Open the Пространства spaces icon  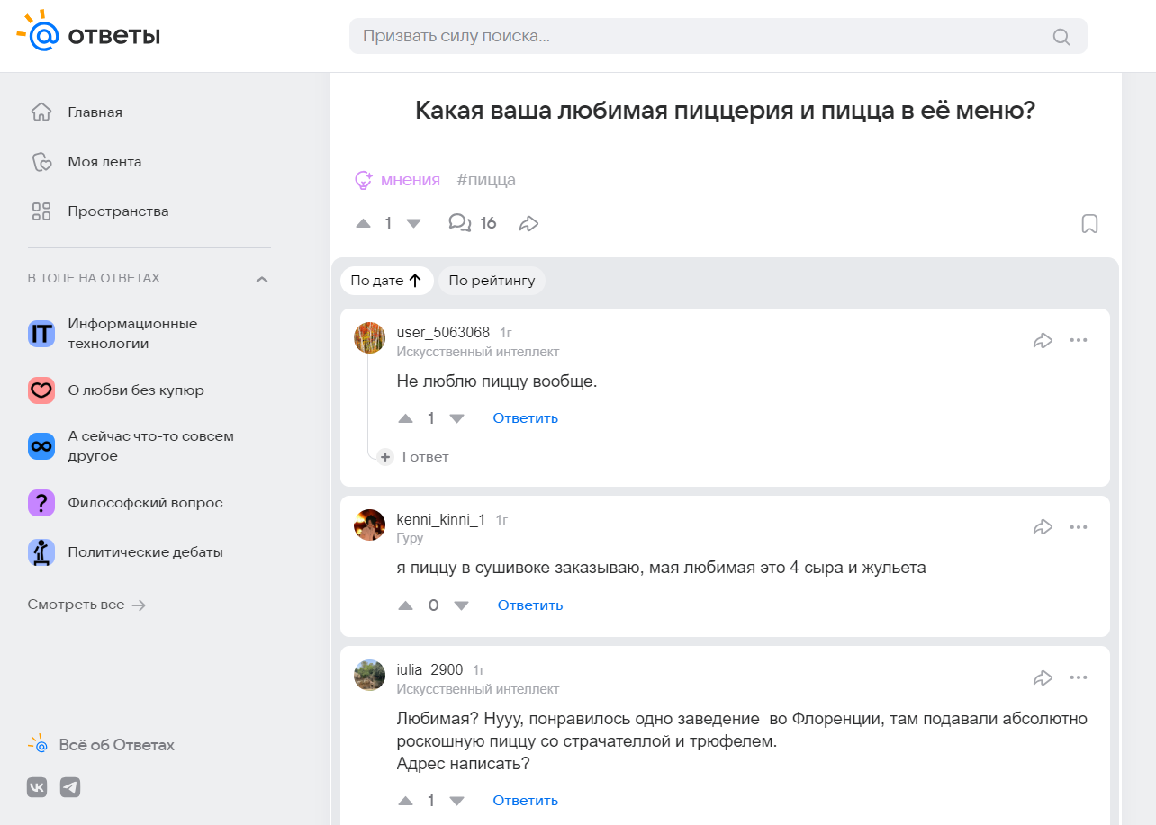click(41, 211)
